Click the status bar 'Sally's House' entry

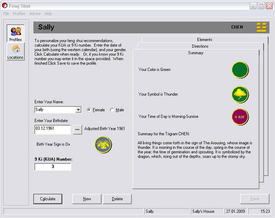tap(207, 212)
